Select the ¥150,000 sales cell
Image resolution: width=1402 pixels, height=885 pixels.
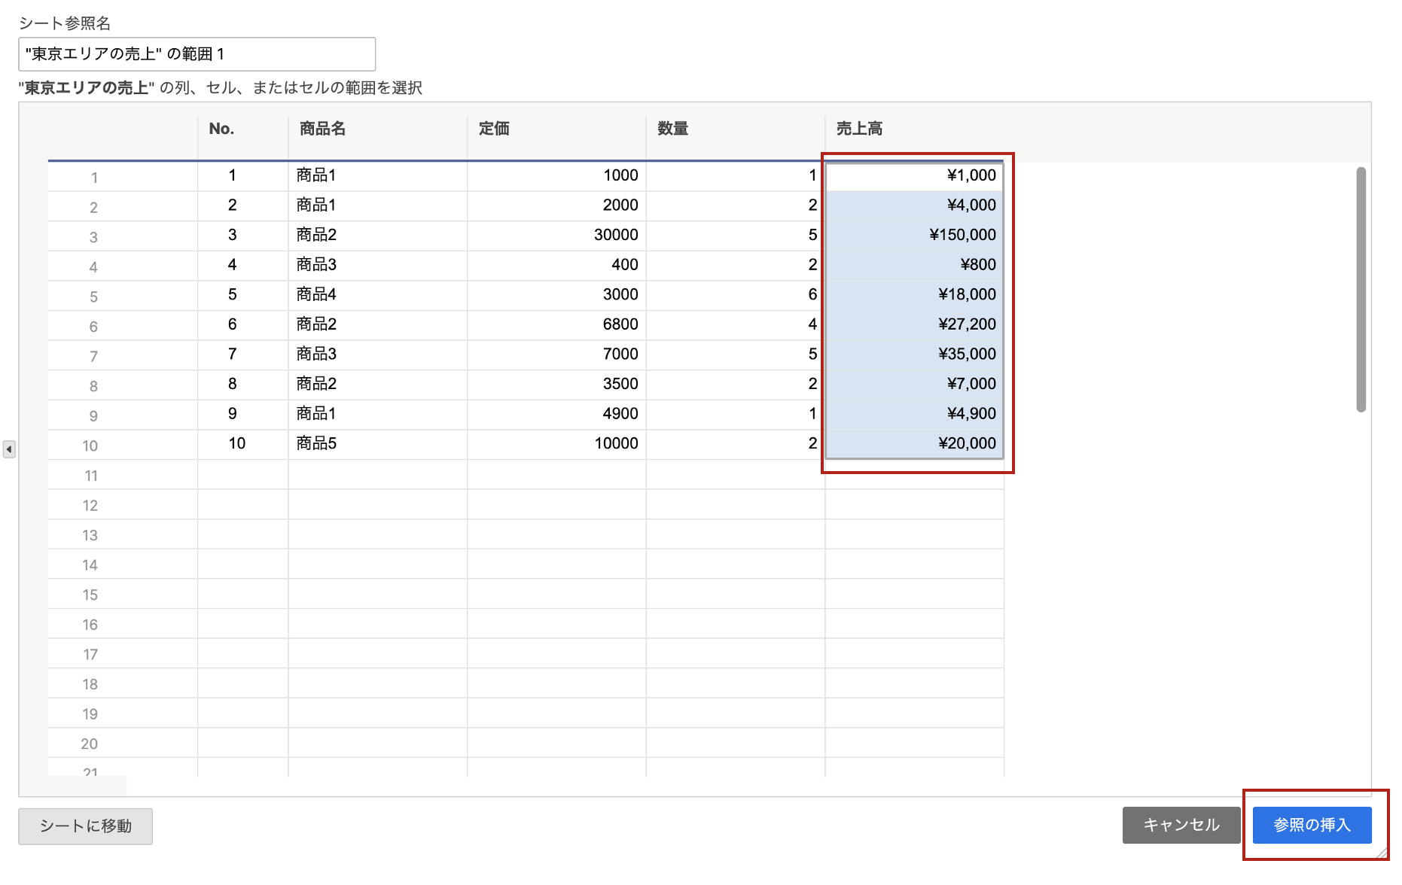tap(914, 235)
